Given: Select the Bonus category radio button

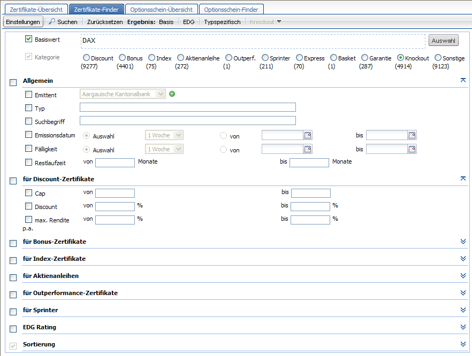Looking at the screenshot, I should (122, 58).
